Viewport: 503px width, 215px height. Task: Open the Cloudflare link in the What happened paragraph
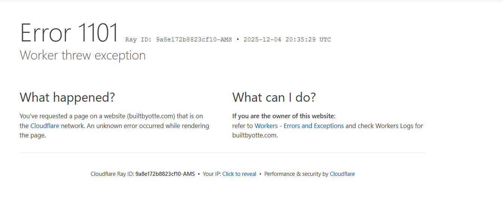pos(45,126)
